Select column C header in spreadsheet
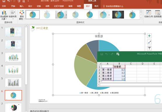Viewport: 162px width, 112px height. [x=131, y=63]
